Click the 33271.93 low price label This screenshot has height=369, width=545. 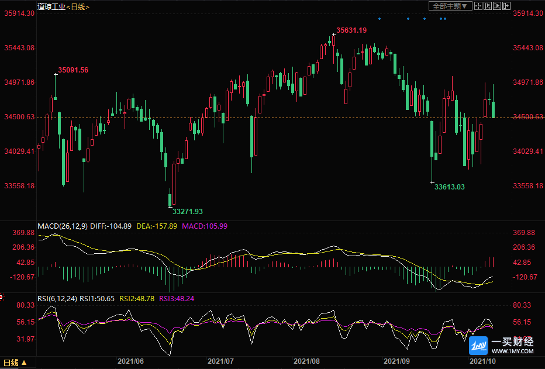tap(188, 212)
